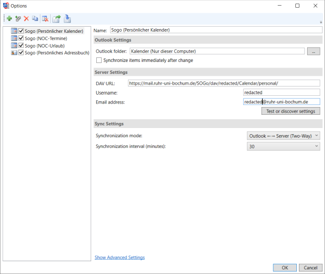Click into the DAV URL field
Viewport: 325px width, 274px height.
click(224, 83)
